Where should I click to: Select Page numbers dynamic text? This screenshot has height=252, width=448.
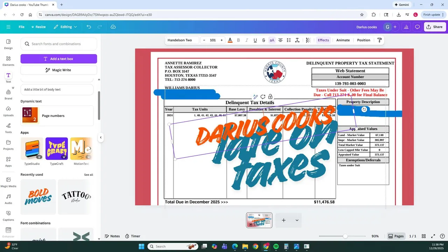click(x=57, y=116)
